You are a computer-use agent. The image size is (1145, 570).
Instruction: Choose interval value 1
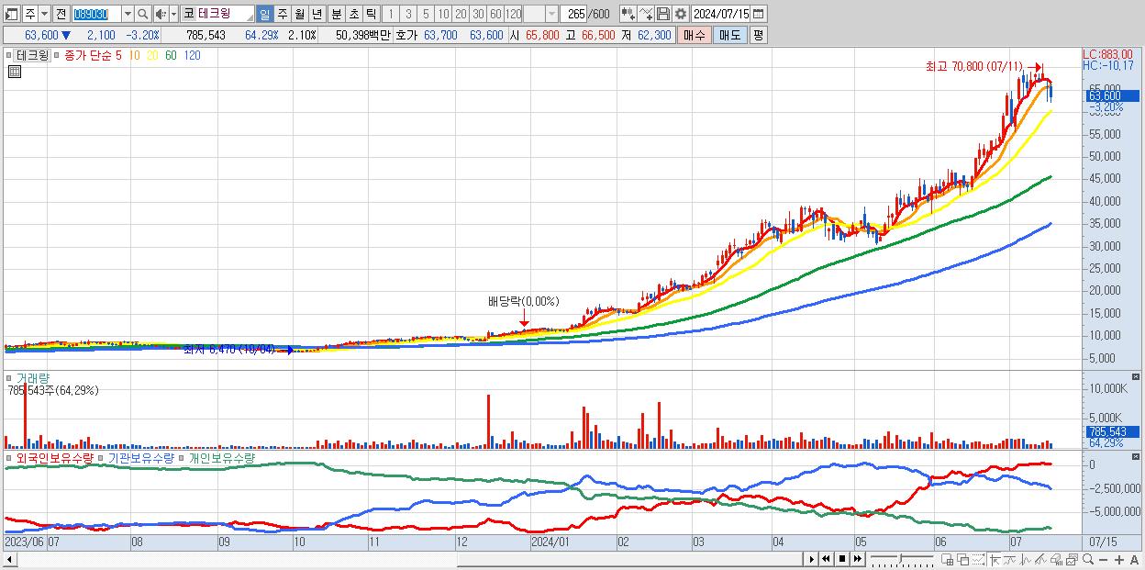coord(391,14)
